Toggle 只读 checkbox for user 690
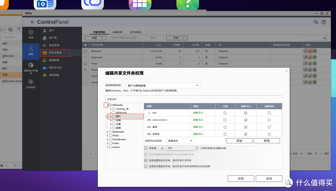The height and width of the screenshot is (191, 336). click(x=225, y=113)
